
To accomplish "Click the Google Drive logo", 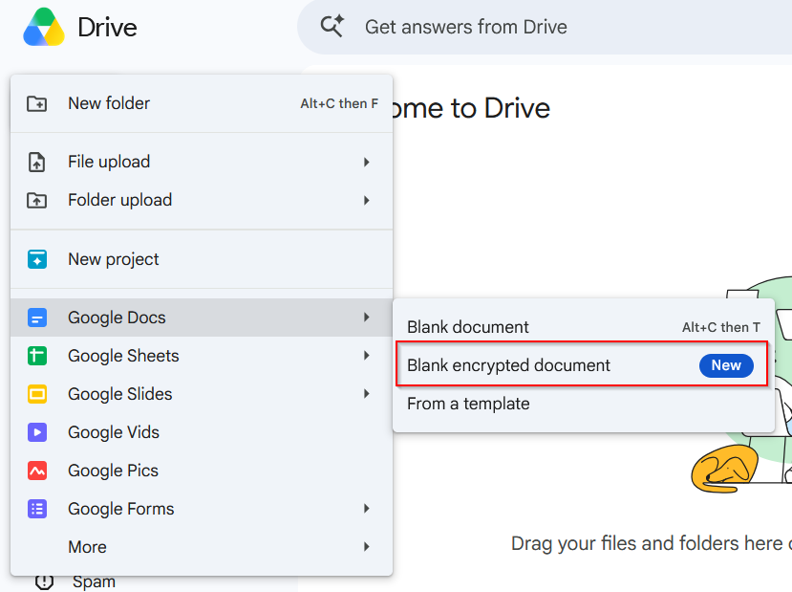I will tap(44, 27).
